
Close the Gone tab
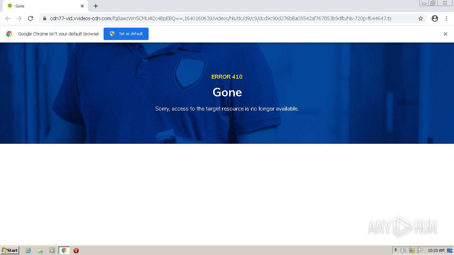[x=82, y=6]
